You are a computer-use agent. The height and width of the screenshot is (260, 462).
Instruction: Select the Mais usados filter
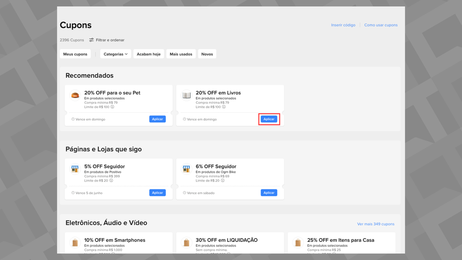[181, 54]
